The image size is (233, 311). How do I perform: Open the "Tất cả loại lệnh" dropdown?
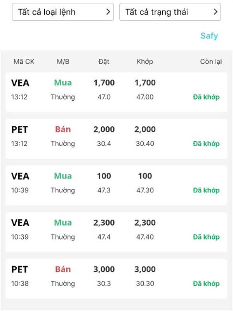[63, 12]
